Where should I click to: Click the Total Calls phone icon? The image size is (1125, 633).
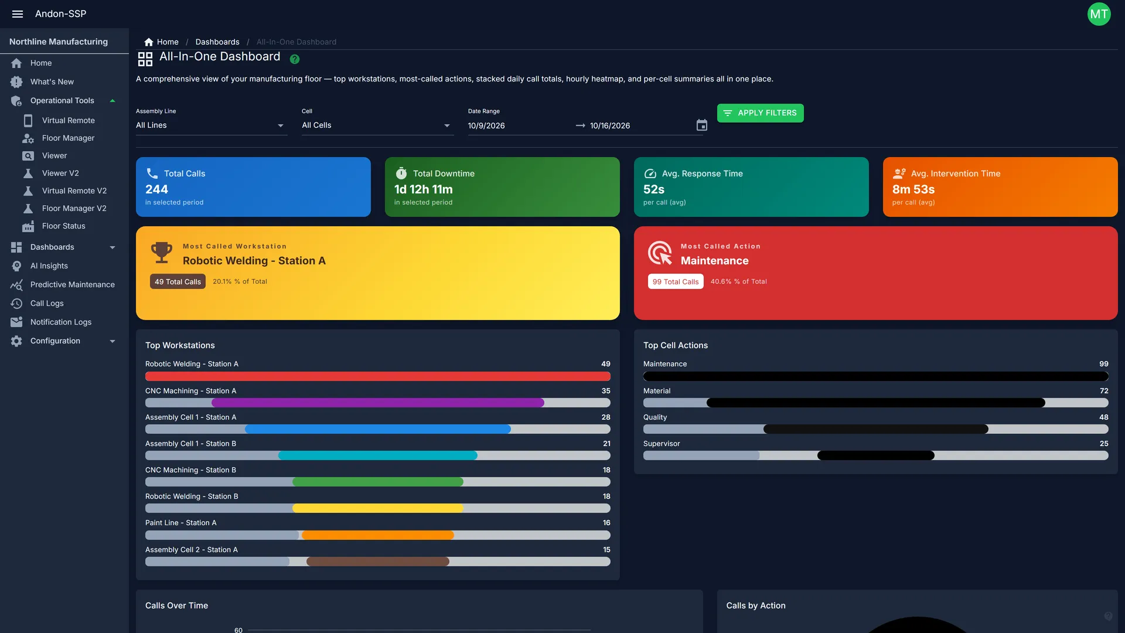coord(152,173)
